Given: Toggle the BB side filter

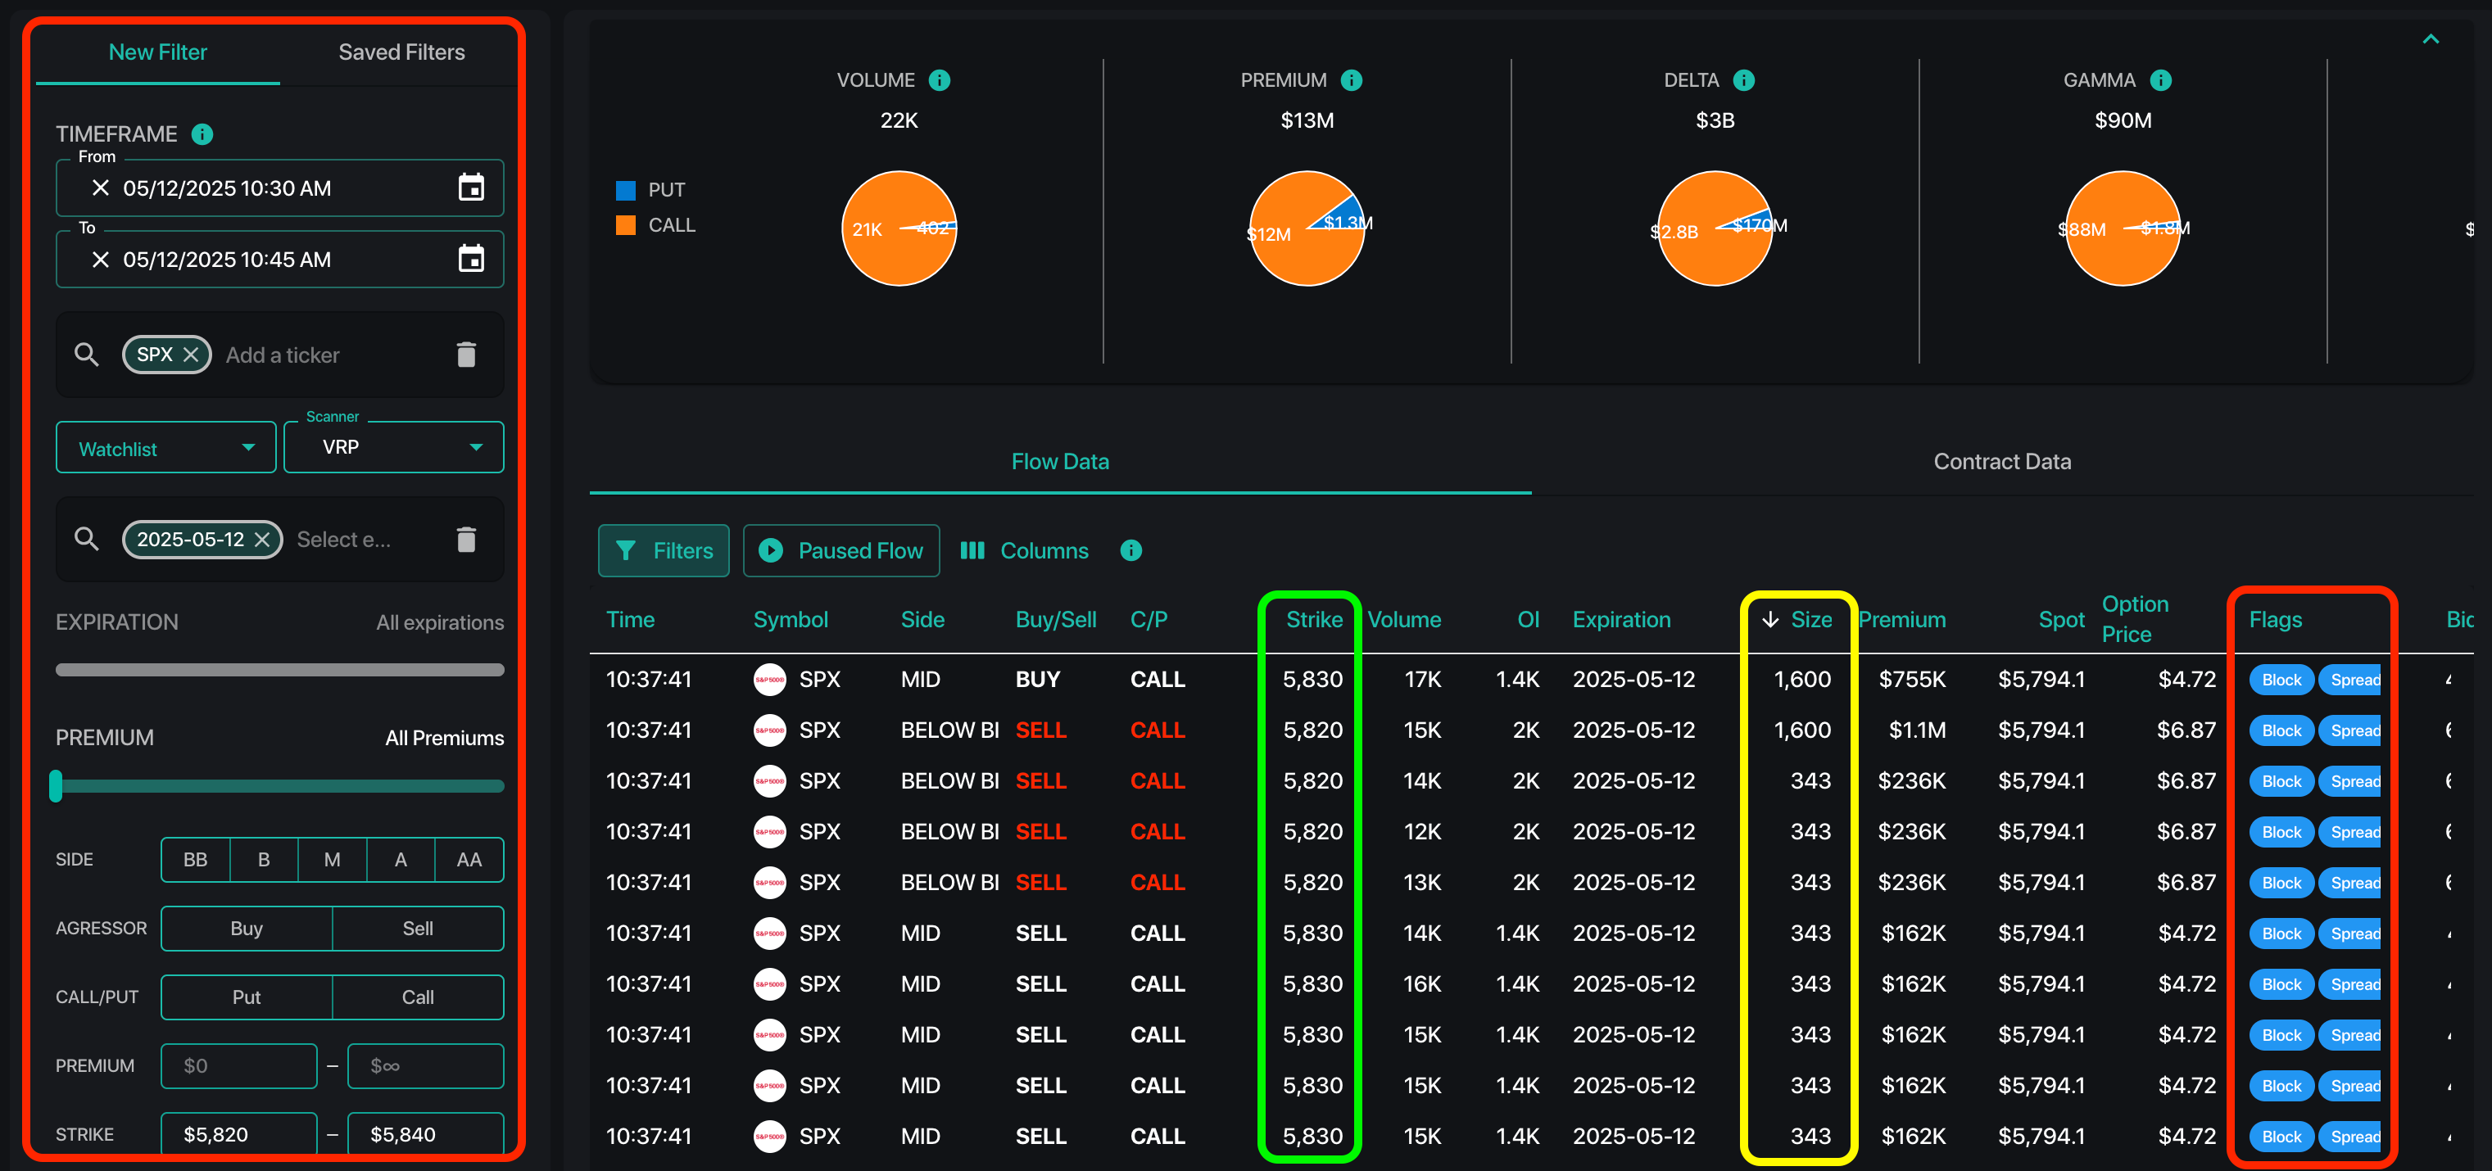Looking at the screenshot, I should (x=196, y=860).
